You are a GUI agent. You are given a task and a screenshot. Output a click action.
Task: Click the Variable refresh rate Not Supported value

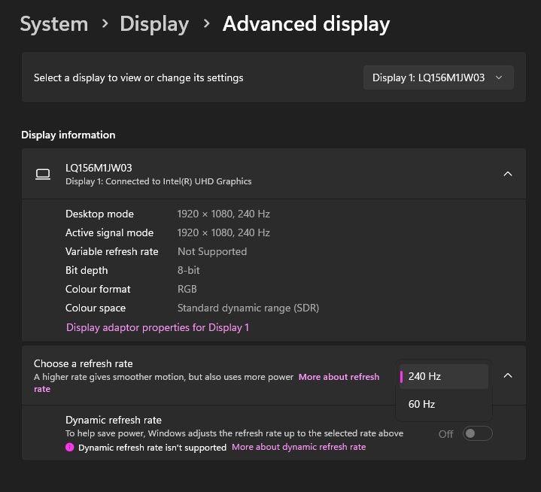(x=212, y=251)
